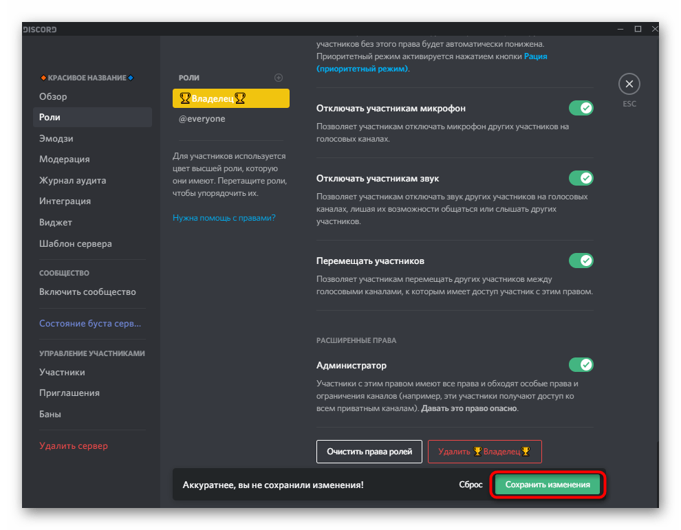Click Удалить сервер in the sidebar
This screenshot has height=530, width=681.
pos(74,445)
